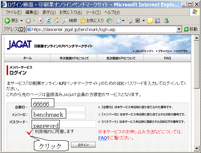Open the ツール(T) menu
Viewport: 201px width, 153px height.
click(93, 12)
